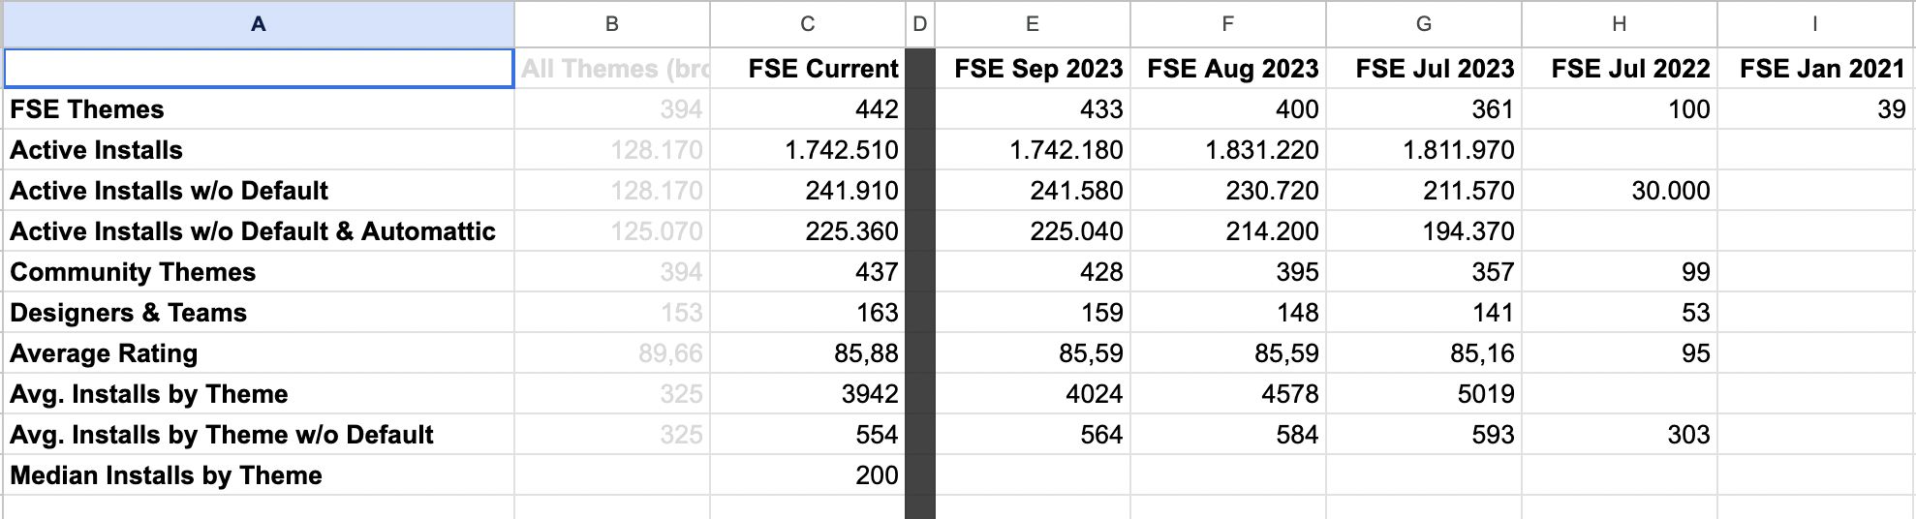The width and height of the screenshot is (1916, 519).
Task: Click the "FSE Themes" row label
Action: point(258,109)
